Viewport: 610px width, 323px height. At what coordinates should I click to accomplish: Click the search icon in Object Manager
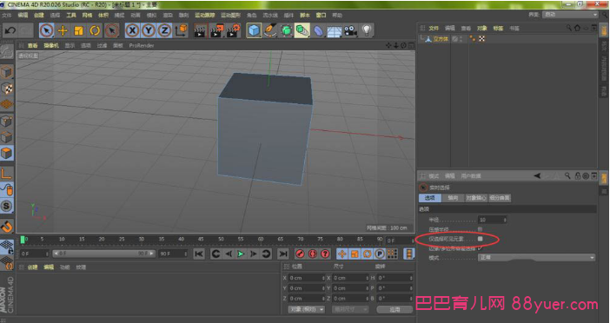coord(569,28)
